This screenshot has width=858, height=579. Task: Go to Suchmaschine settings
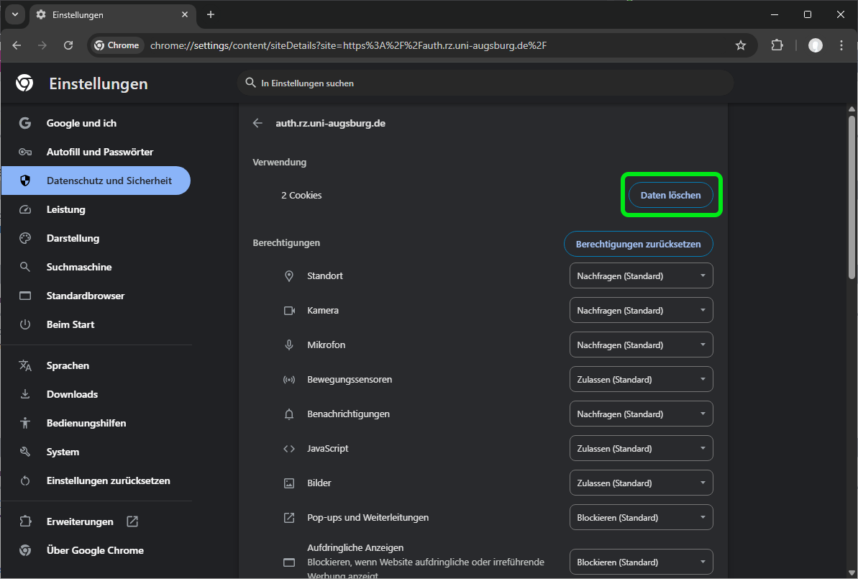(x=79, y=267)
